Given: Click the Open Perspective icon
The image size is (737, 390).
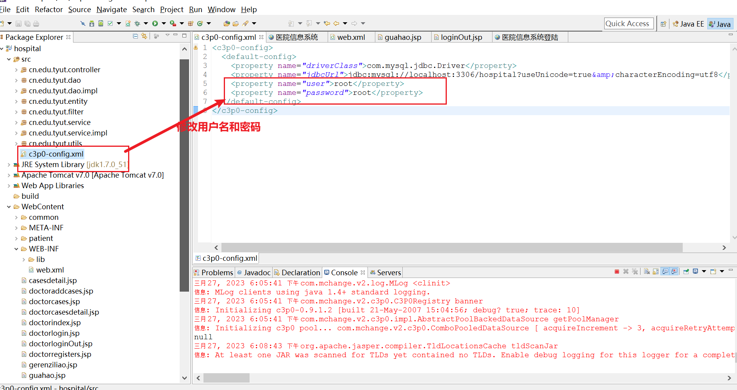Looking at the screenshot, I should point(663,24).
